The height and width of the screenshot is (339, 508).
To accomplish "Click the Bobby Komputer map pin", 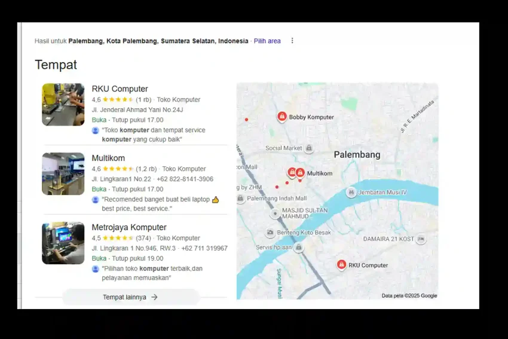I will pyautogui.click(x=282, y=117).
